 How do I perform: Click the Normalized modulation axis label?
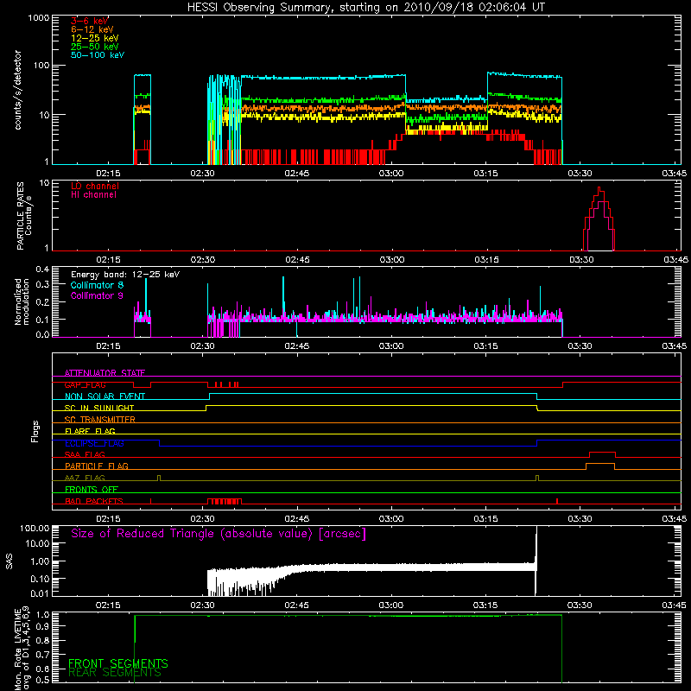pyautogui.click(x=22, y=301)
